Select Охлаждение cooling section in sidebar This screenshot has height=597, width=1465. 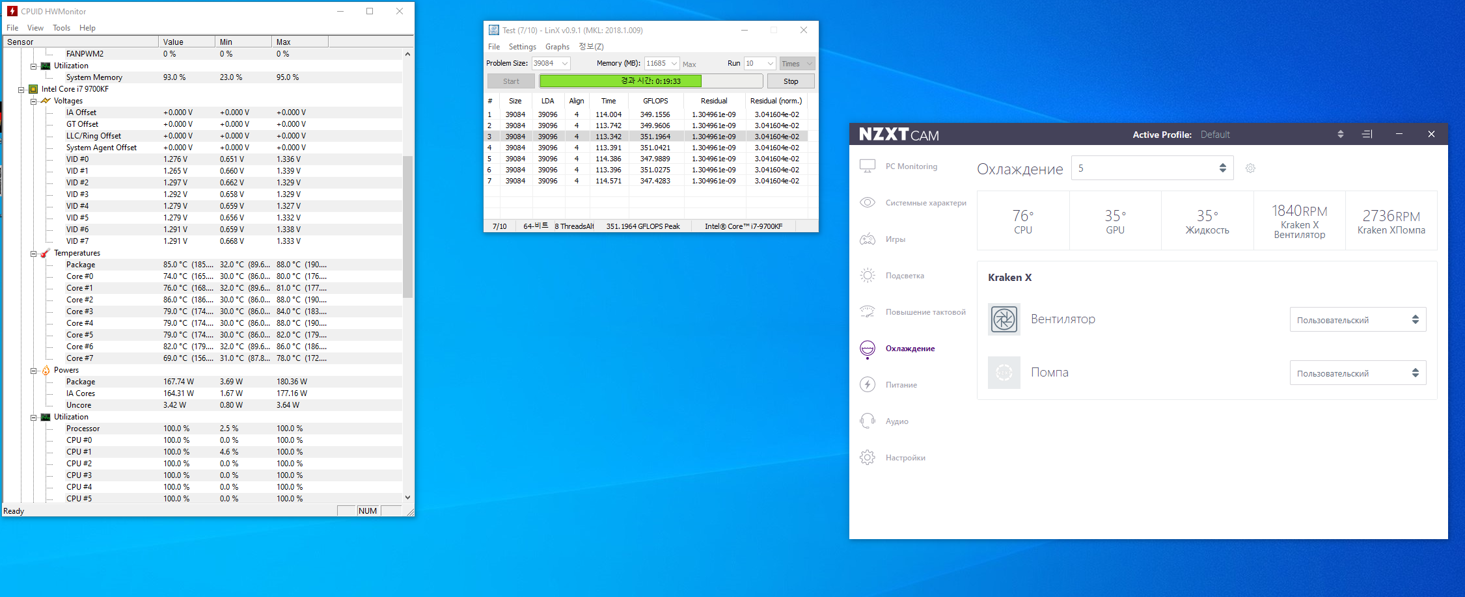coord(910,349)
